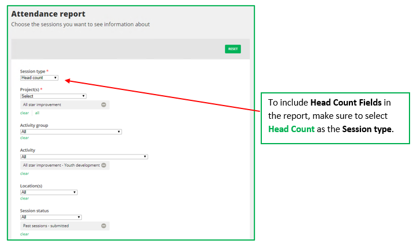
Task: Click the clear link under Project(s)
Action: (24, 113)
